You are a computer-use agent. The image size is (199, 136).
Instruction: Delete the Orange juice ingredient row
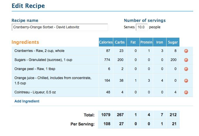186,81
